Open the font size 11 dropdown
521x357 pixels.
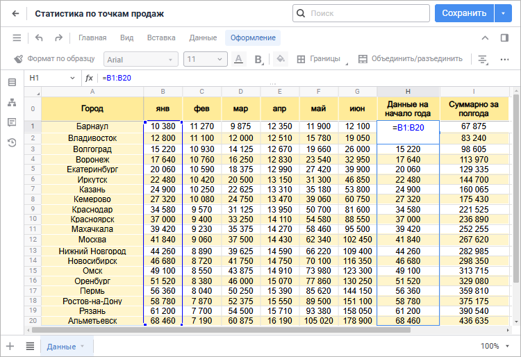pyautogui.click(x=206, y=60)
